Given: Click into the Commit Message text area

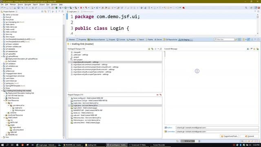Looking at the screenshot, I should (x=212, y=88).
